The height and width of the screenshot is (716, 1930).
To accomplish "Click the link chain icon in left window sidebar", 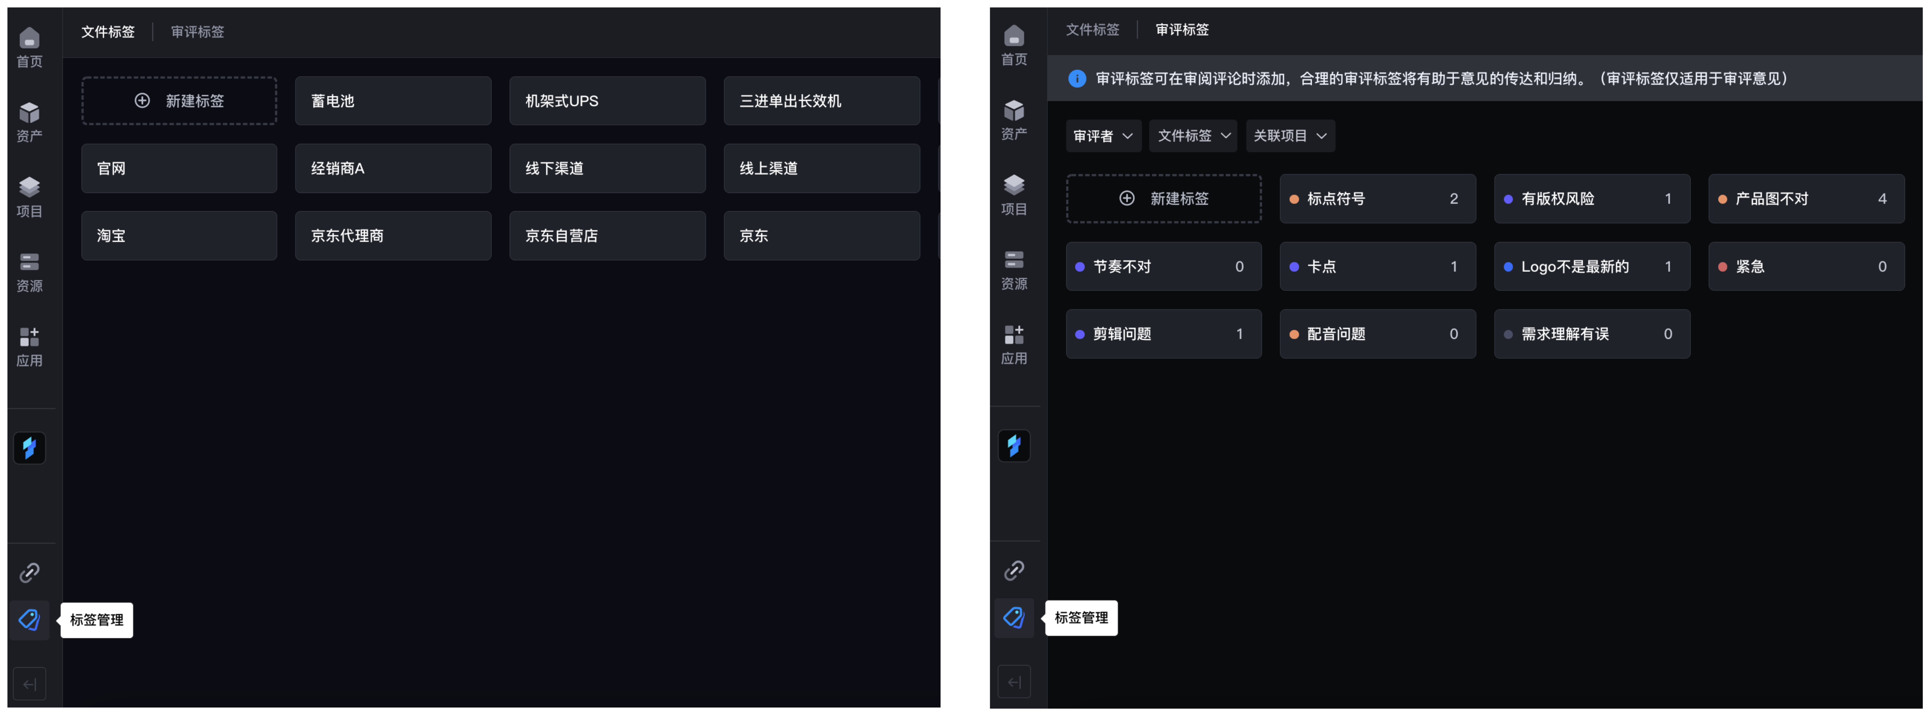I will (29, 573).
